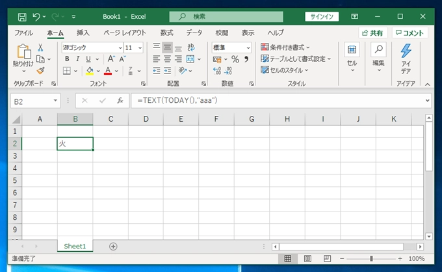
Task: Toggle bold formatting
Action: coord(67,59)
